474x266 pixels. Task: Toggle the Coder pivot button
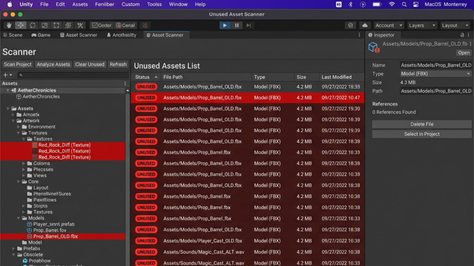tap(102, 25)
